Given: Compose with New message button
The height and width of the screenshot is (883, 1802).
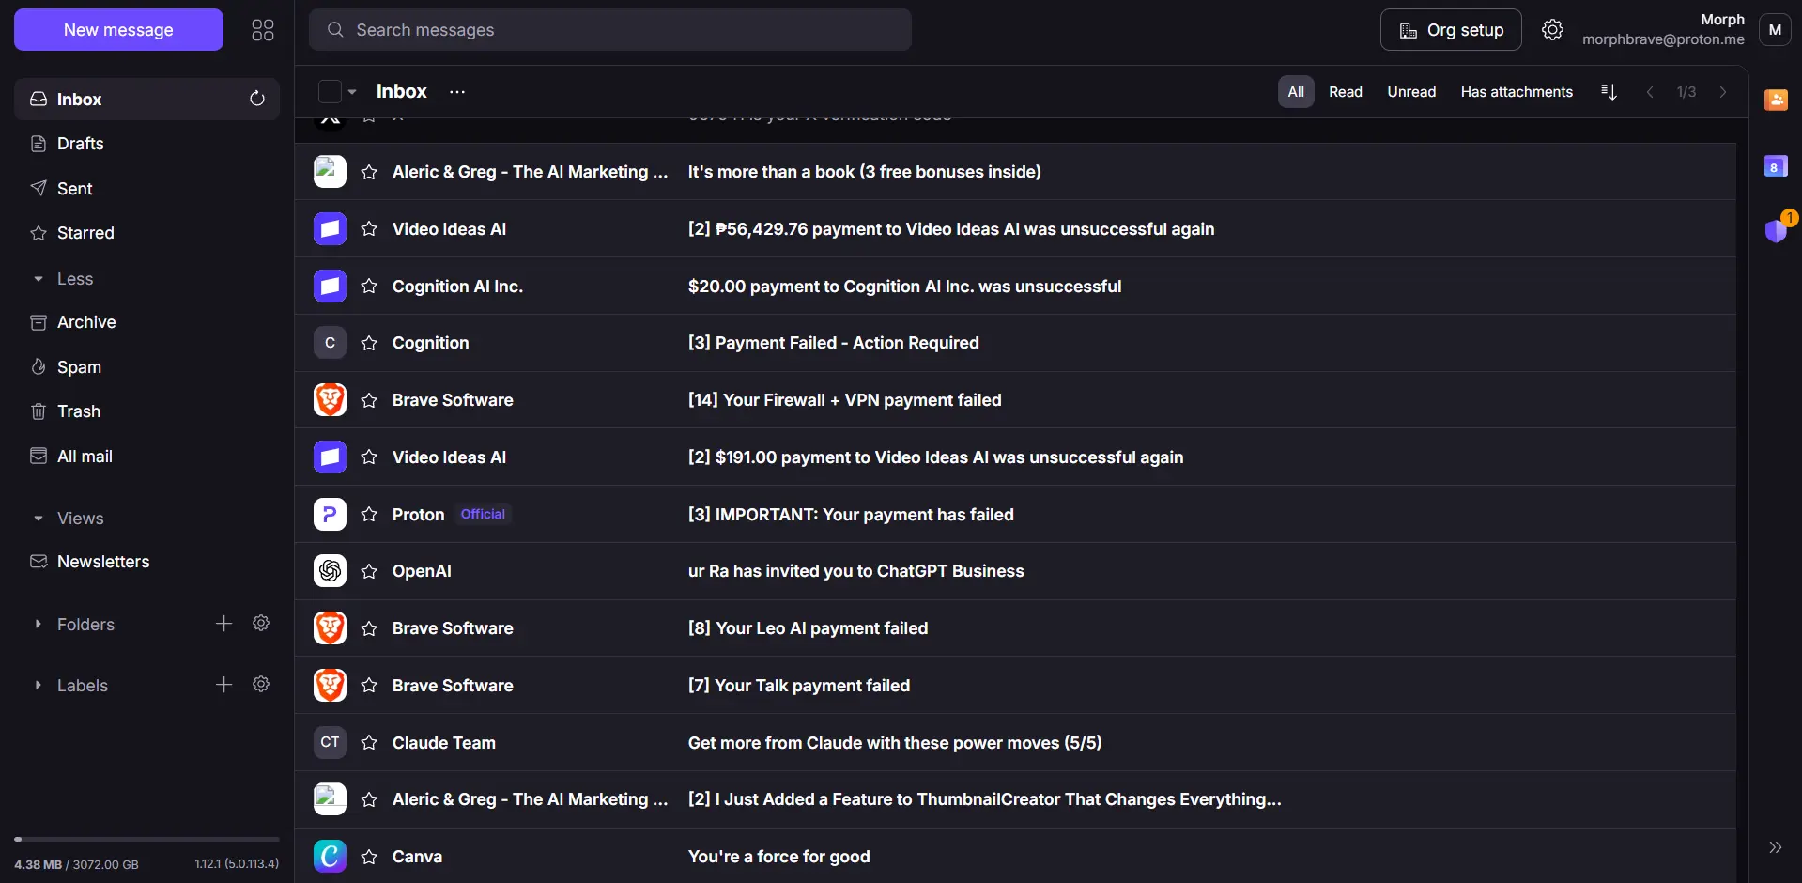Looking at the screenshot, I should [x=118, y=30].
